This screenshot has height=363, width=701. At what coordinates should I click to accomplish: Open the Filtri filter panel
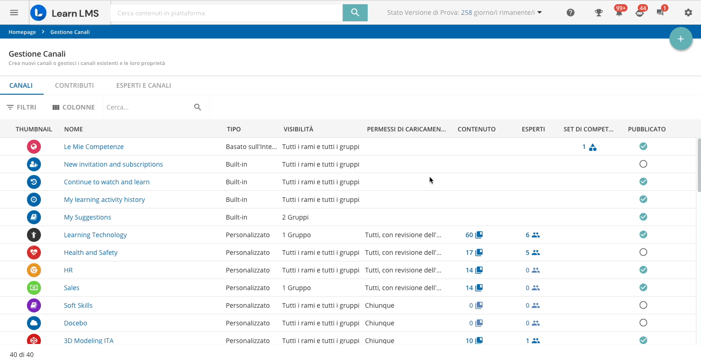click(21, 107)
